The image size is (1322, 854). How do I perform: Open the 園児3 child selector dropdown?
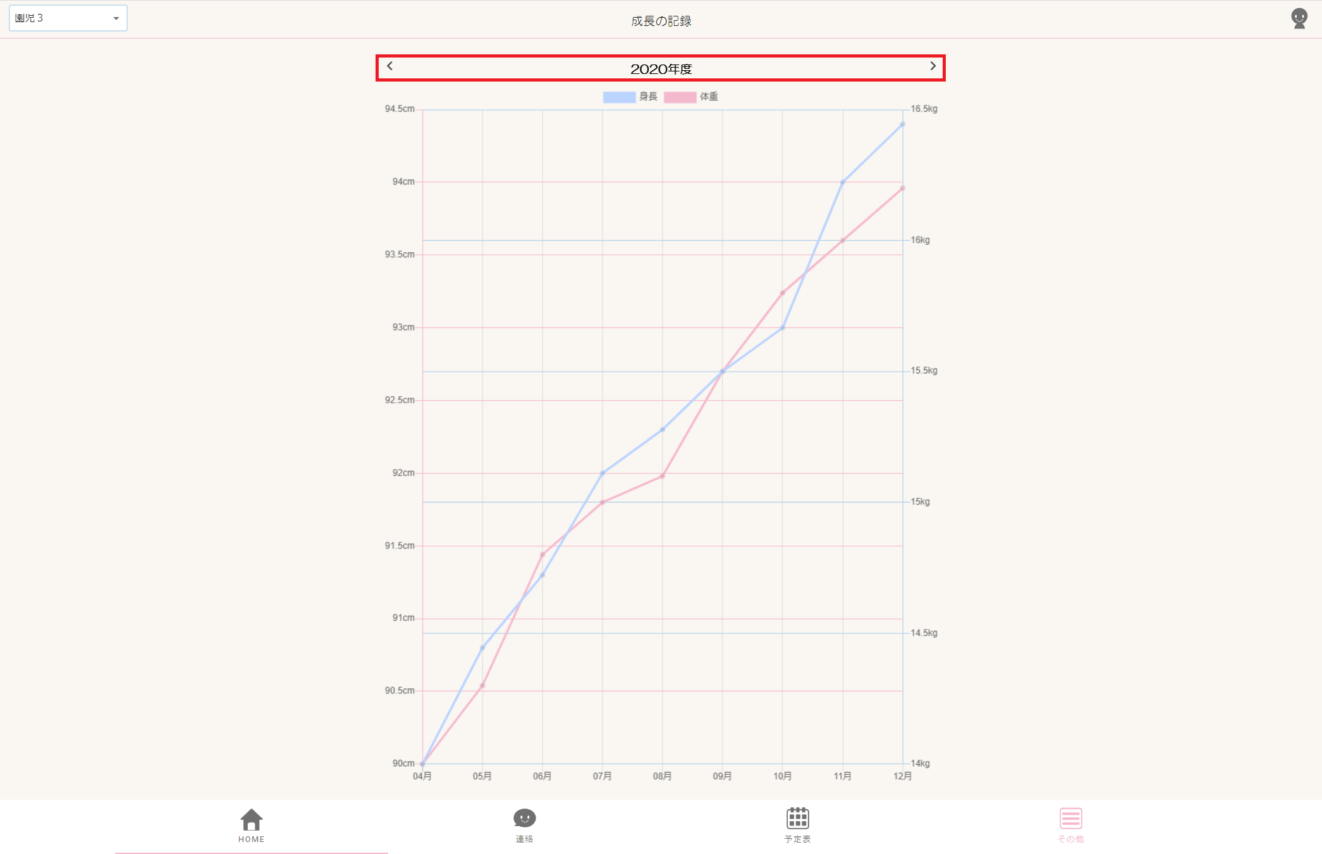pos(68,18)
